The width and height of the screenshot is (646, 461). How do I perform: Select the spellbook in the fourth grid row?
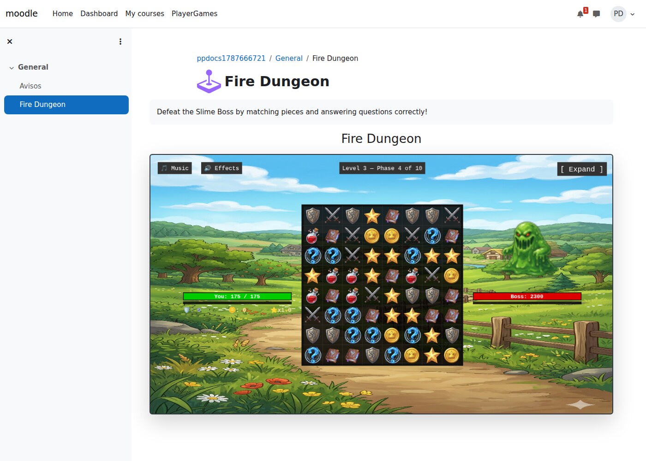[392, 275]
